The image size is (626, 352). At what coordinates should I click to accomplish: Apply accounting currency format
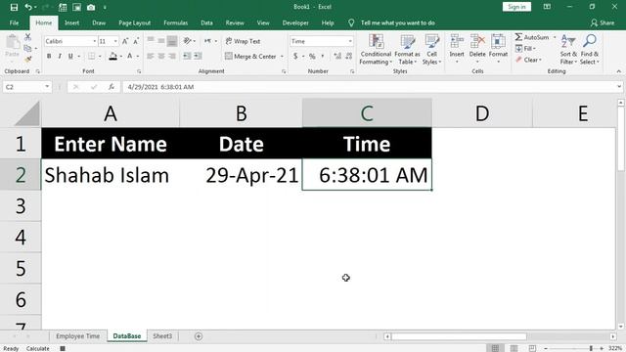[295, 57]
